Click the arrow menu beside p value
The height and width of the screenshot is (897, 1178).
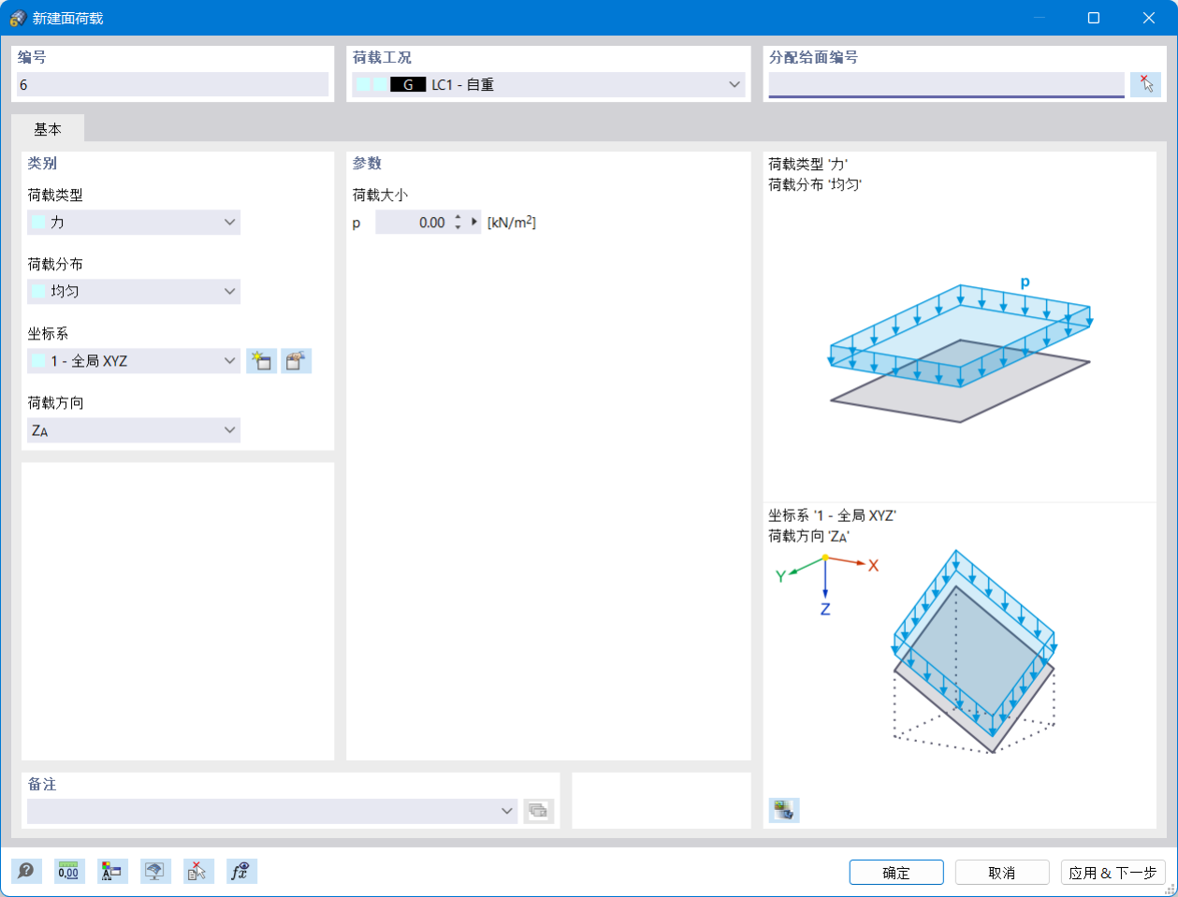pyautogui.click(x=474, y=222)
